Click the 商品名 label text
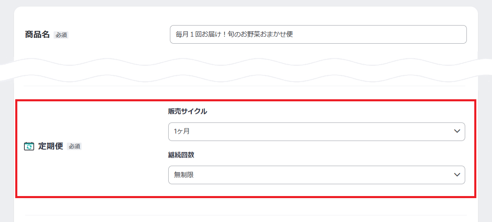 [38, 35]
